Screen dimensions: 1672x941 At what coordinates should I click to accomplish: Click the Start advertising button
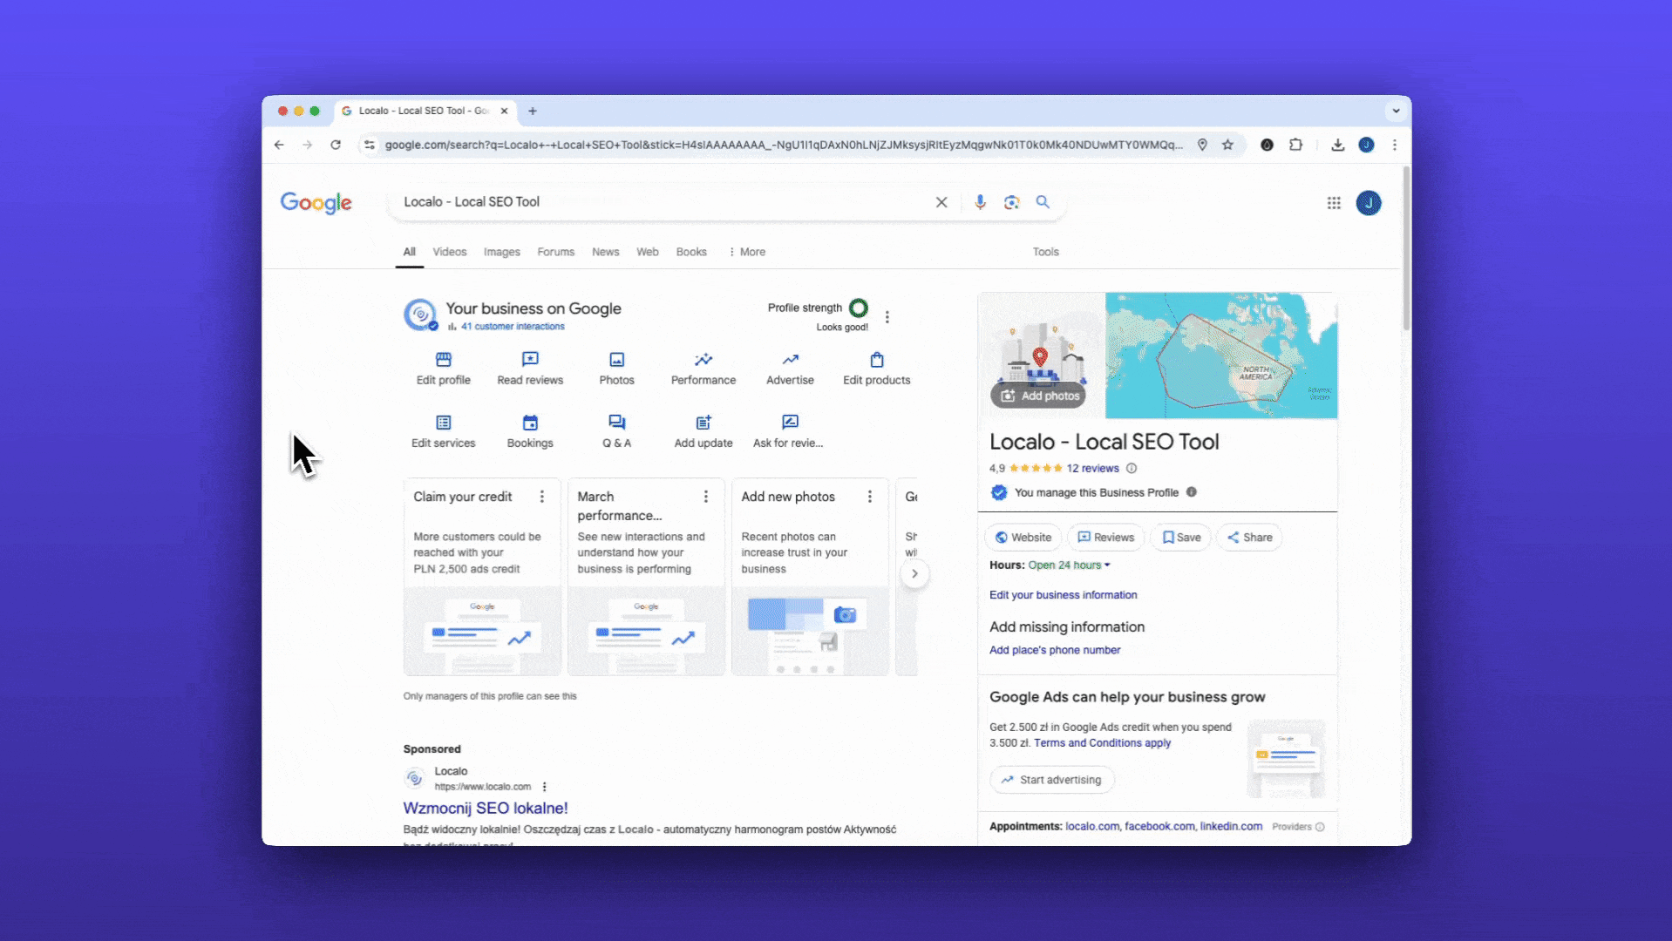pos(1051,780)
